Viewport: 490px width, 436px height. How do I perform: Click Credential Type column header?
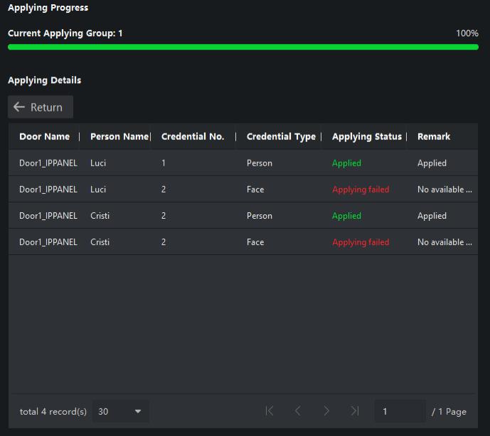pos(281,136)
